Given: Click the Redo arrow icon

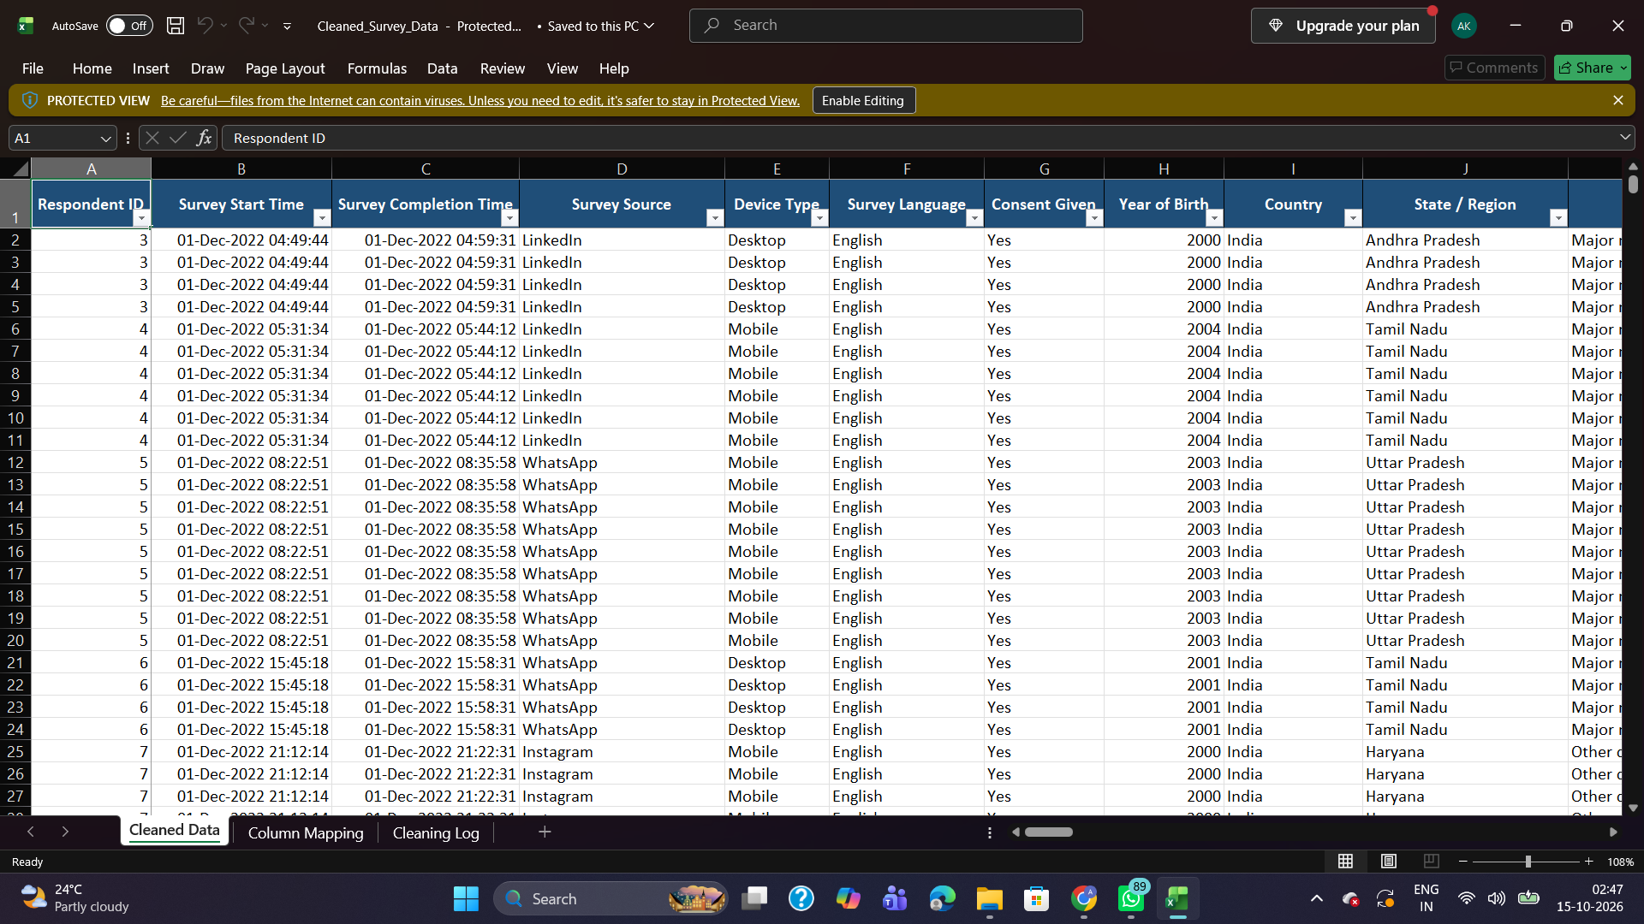Looking at the screenshot, I should (x=246, y=26).
